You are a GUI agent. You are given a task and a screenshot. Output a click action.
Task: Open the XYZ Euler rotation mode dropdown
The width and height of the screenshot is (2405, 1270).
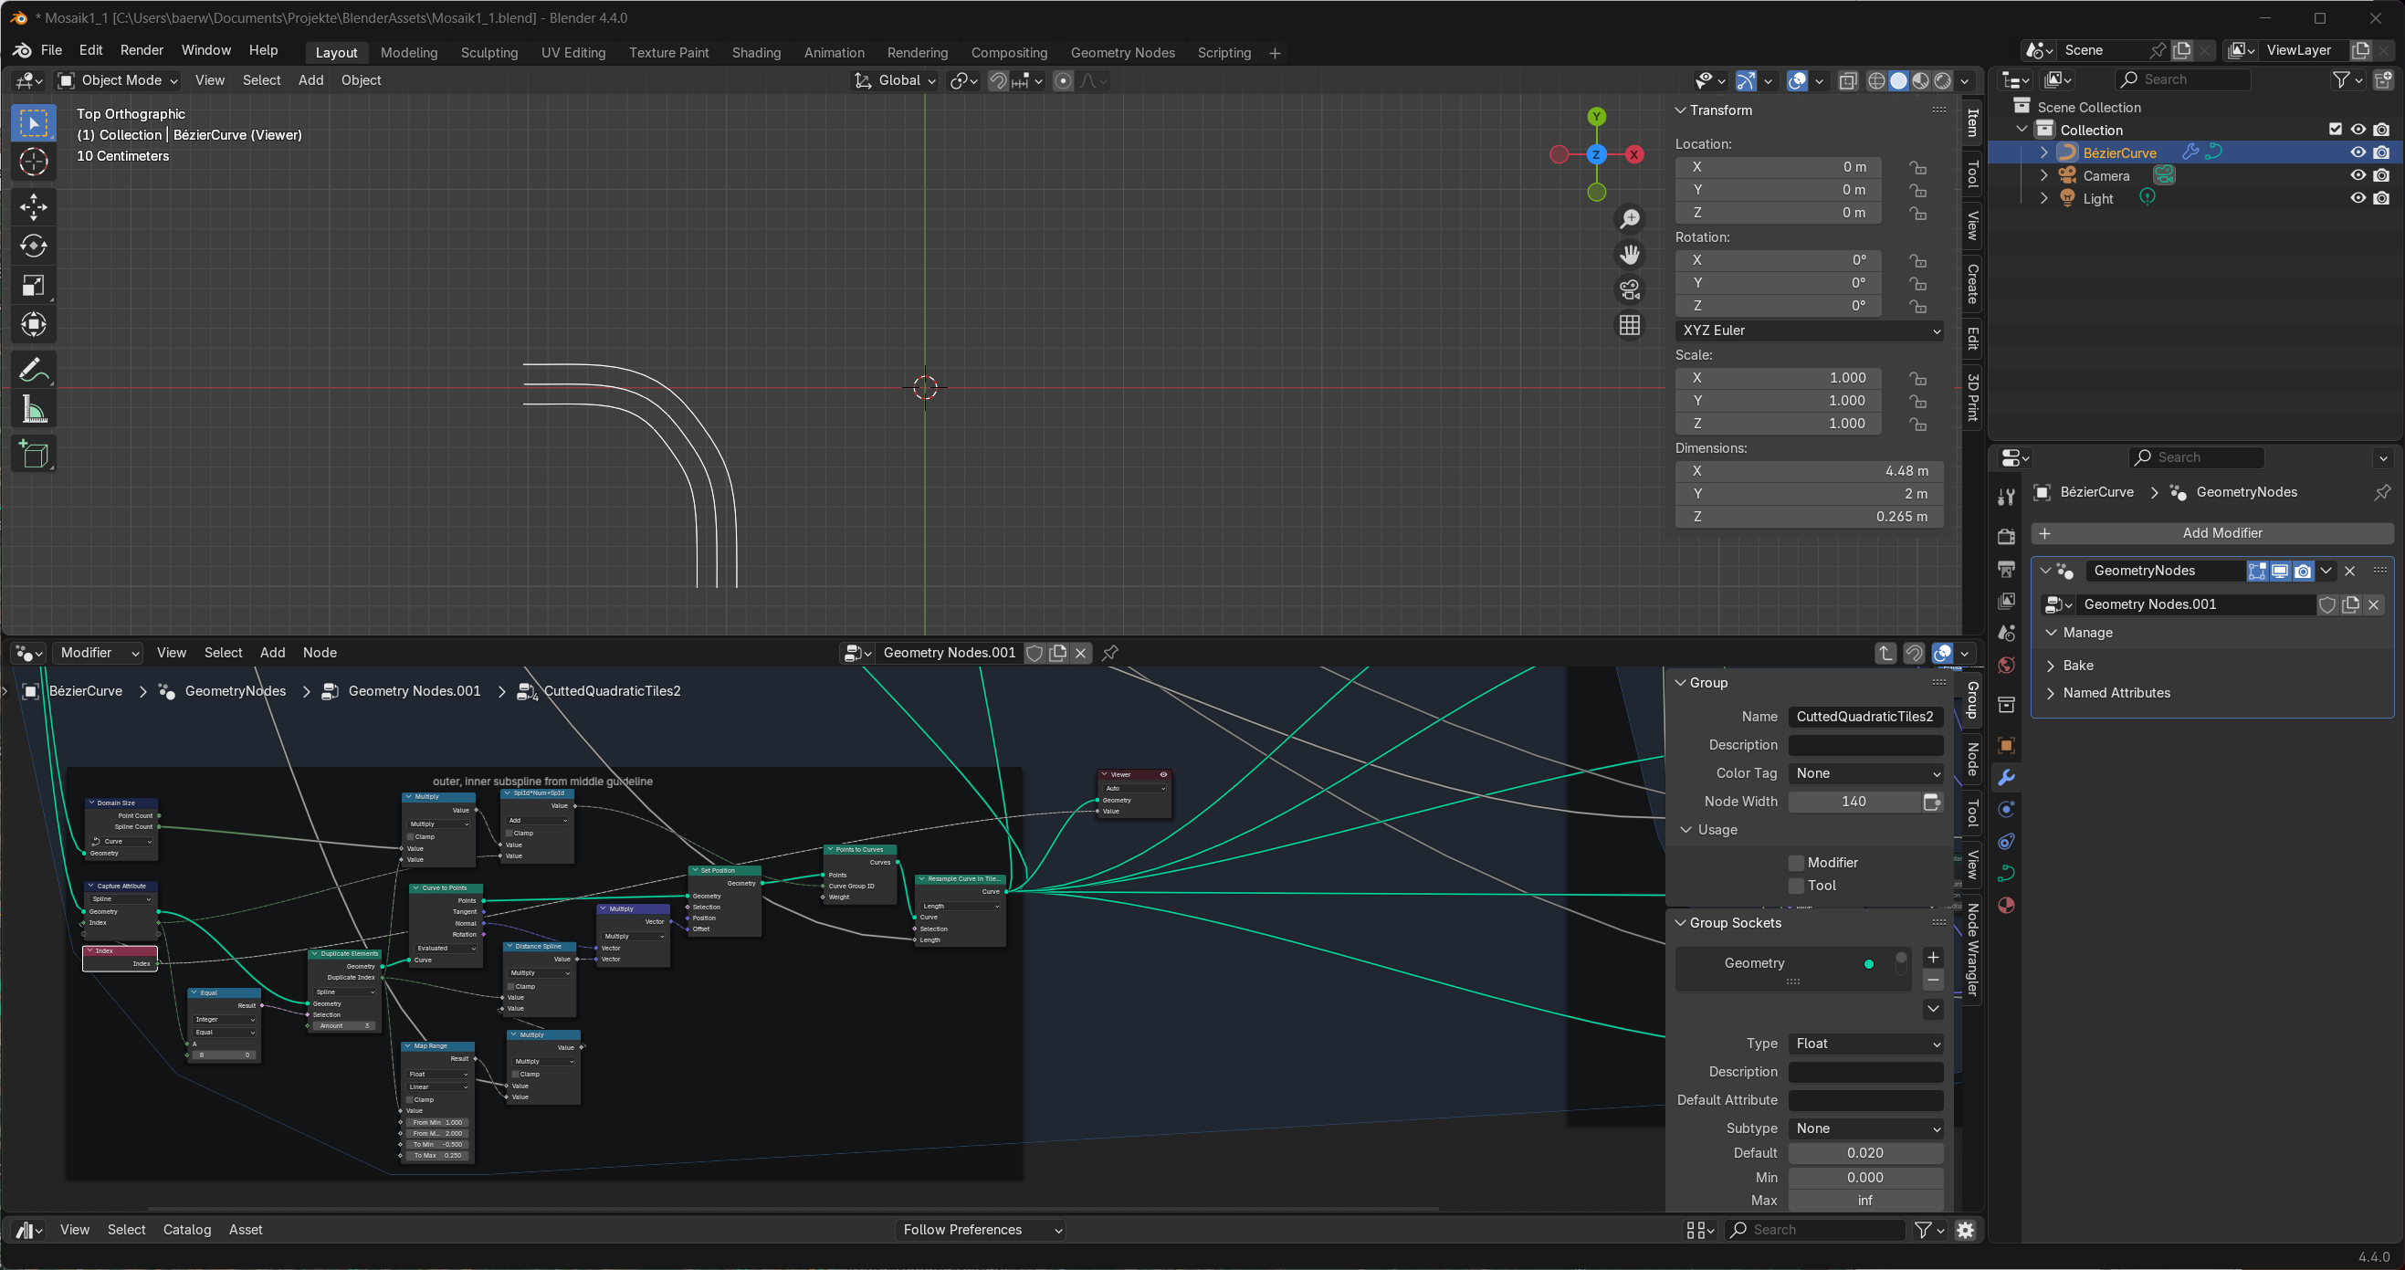click(x=1809, y=330)
